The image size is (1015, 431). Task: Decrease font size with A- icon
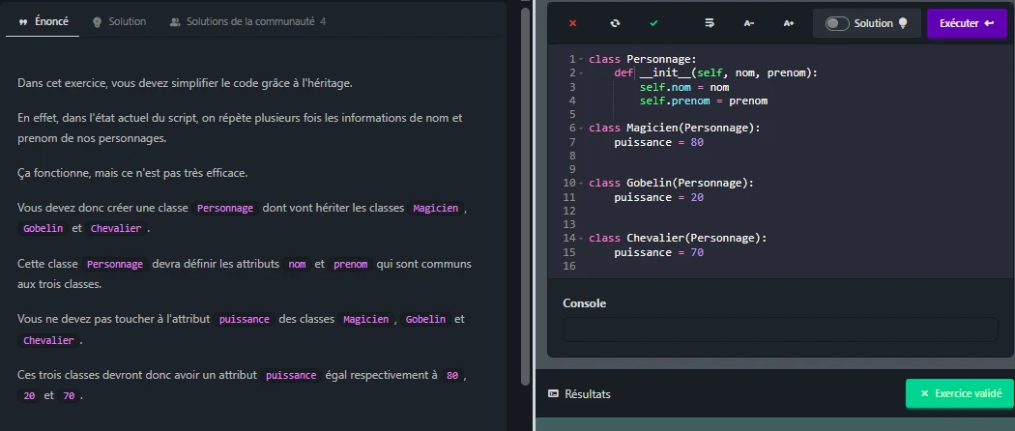[x=749, y=23]
